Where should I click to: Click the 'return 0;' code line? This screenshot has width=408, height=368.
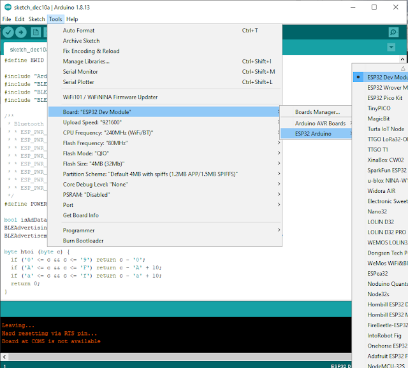[25, 283]
